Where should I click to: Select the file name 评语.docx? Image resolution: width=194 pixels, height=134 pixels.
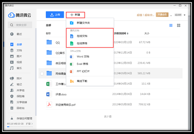pos(61,94)
